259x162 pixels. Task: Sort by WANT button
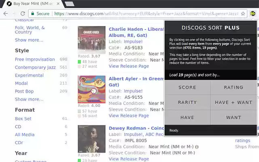(x=234, y=117)
